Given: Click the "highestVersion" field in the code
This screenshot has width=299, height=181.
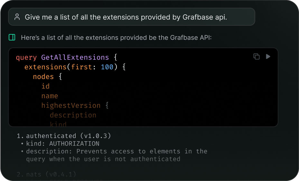Looking at the screenshot, I should point(71,106).
